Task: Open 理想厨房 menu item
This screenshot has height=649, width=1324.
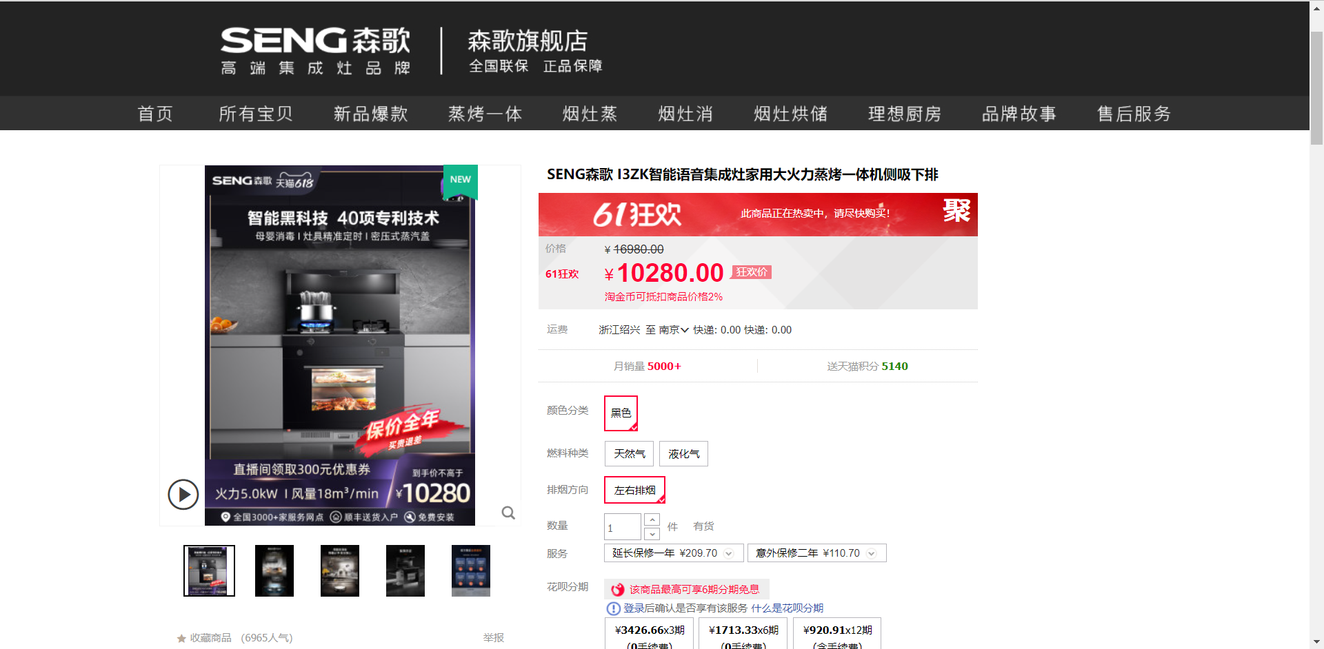Action: (905, 114)
